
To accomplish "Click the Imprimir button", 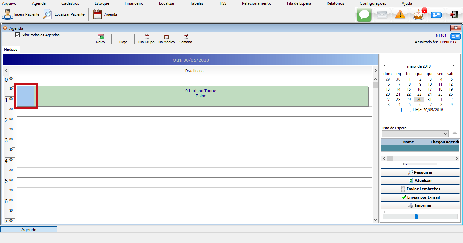I will (420, 205).
